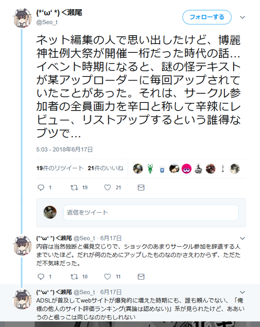Retweet the main tweet showing 19
The width and height of the screenshot is (260, 327).
click(x=74, y=187)
